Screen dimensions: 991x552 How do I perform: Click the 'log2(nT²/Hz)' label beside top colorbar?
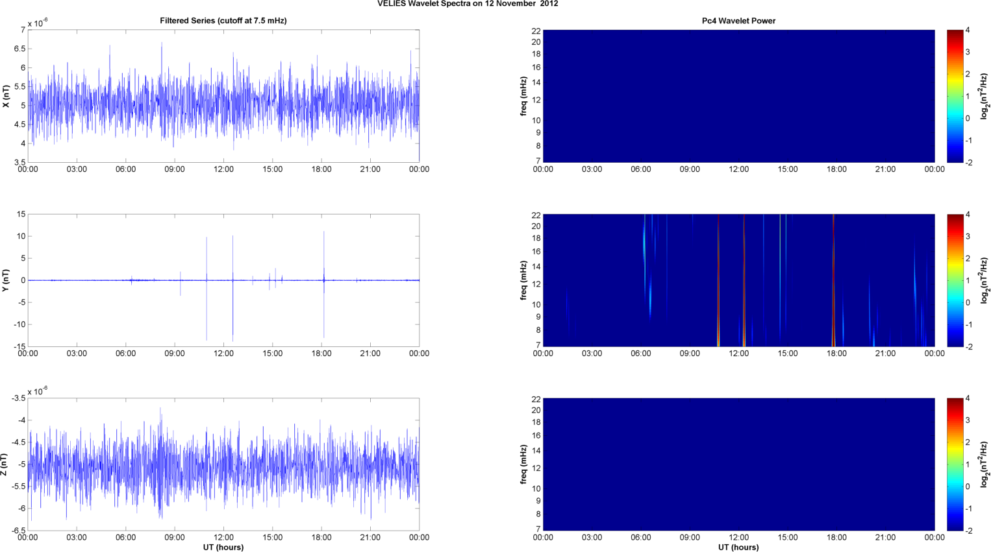tap(985, 96)
